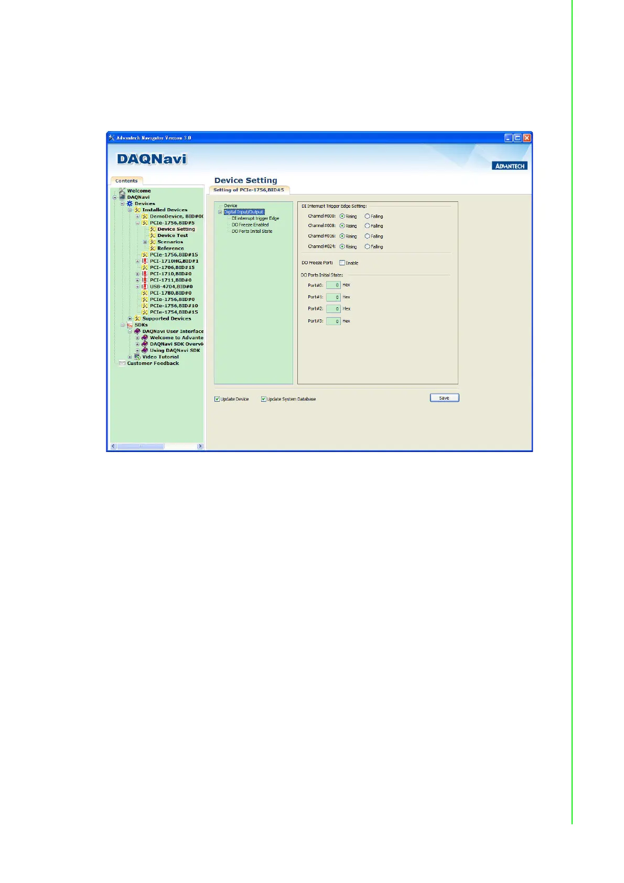
Task: Select Falling for Channel#008
Action: point(367,226)
